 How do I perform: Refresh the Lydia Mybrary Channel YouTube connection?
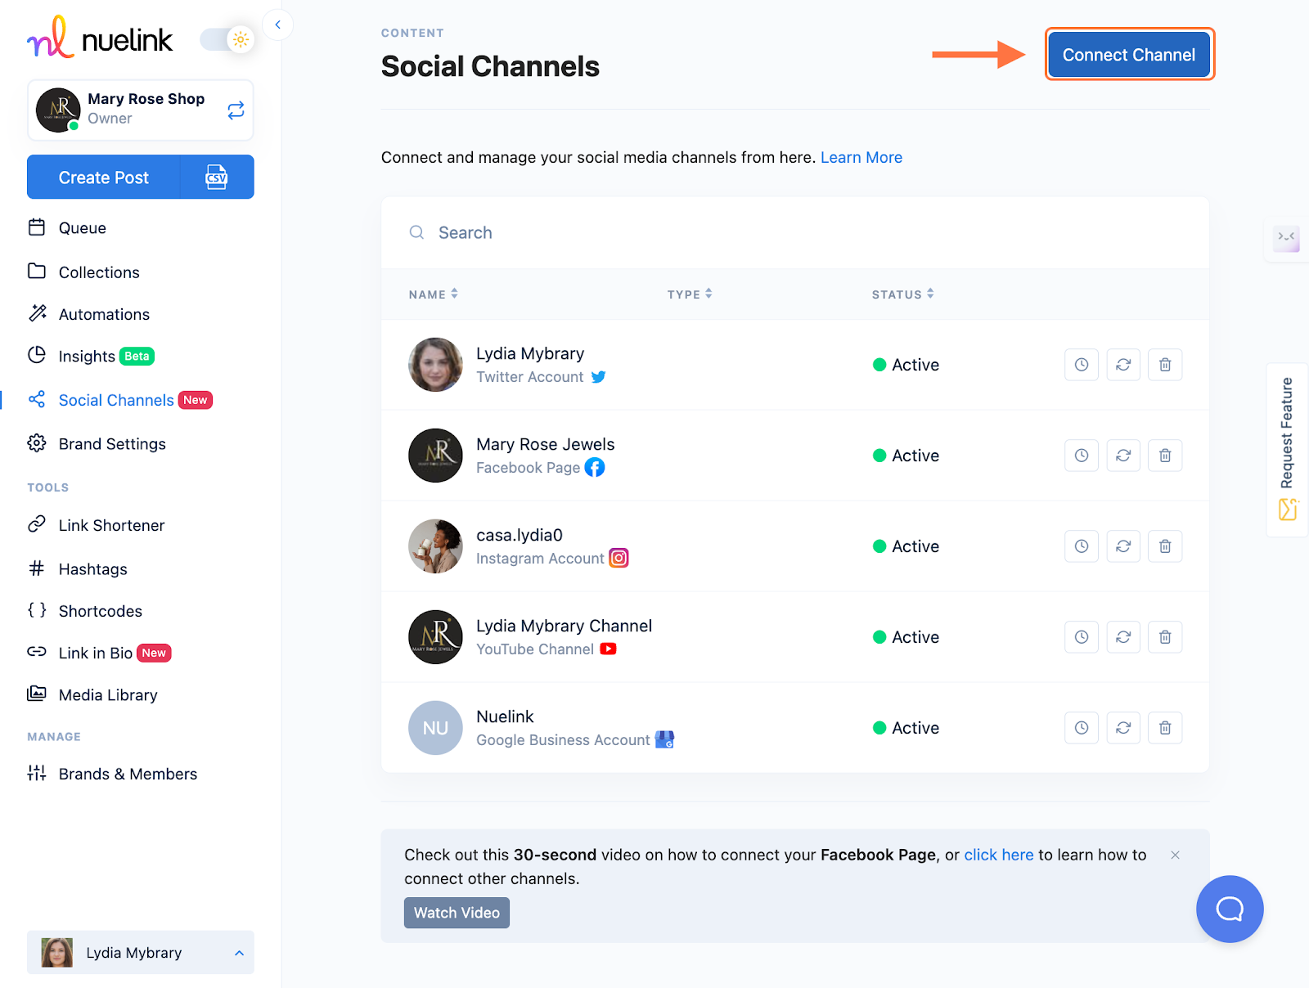point(1123,637)
